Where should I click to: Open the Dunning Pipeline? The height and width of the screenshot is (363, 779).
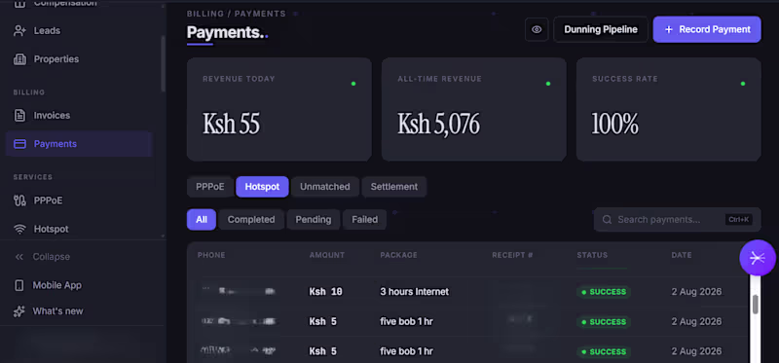601,30
